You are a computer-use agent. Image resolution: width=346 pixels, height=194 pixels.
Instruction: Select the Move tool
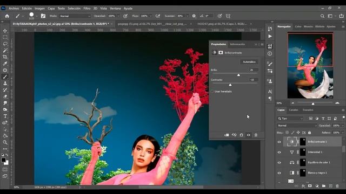click(x=5, y=31)
